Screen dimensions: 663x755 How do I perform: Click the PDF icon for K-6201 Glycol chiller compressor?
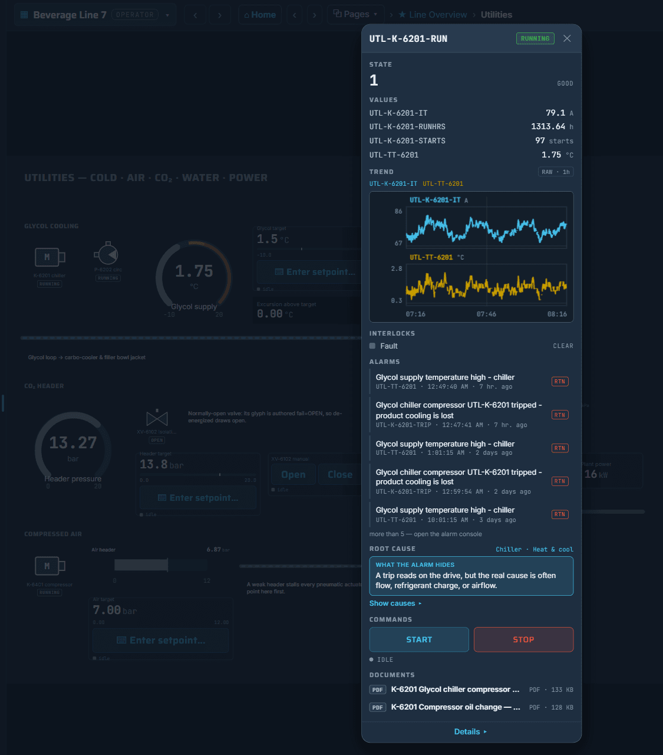[378, 690]
